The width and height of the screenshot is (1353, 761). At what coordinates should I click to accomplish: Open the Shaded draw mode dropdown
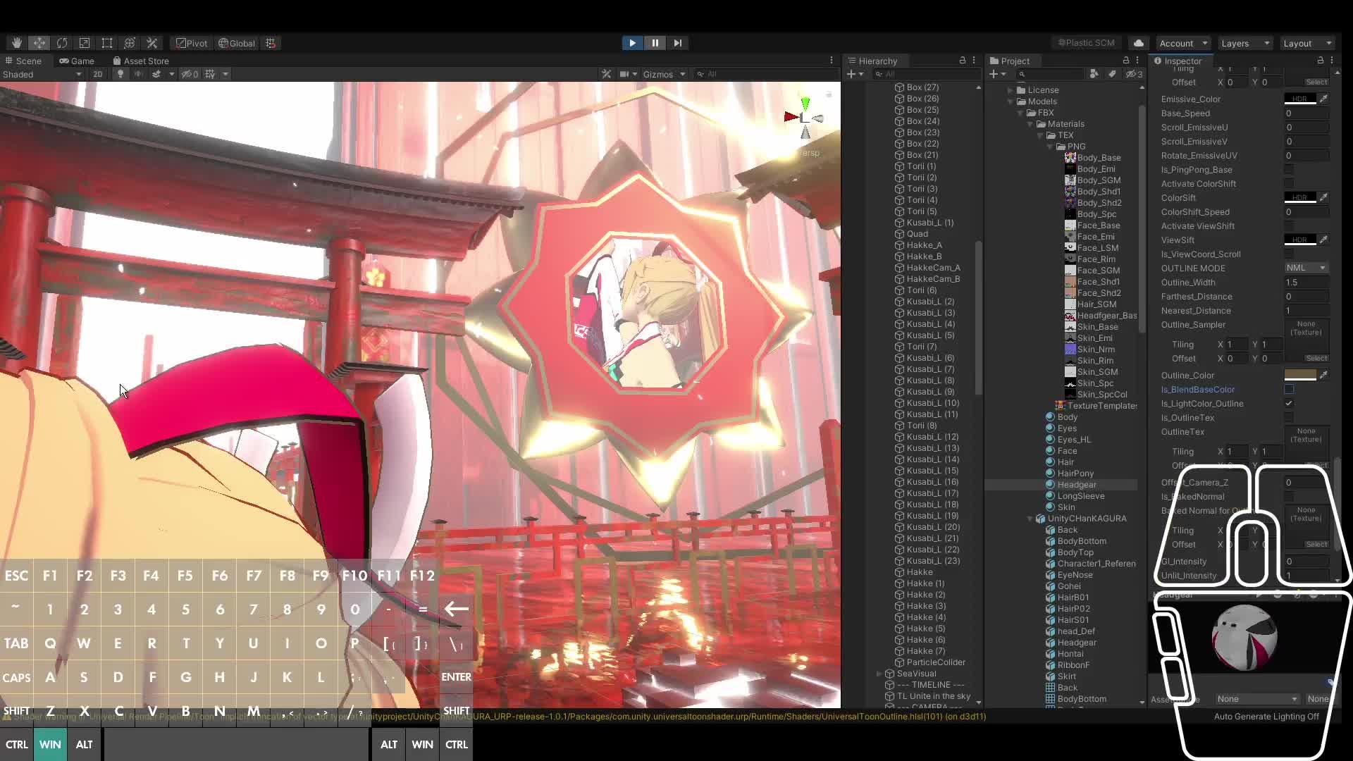pos(42,73)
